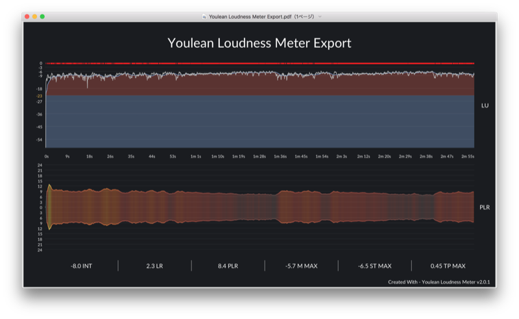This screenshot has width=519, height=319.
Task: Click the 'Youlean Loudness Meter Export' heading
Action: pos(259,43)
